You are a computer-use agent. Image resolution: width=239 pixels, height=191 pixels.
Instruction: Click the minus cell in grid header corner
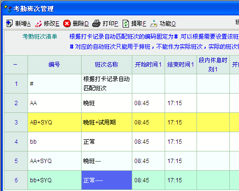coord(16,65)
